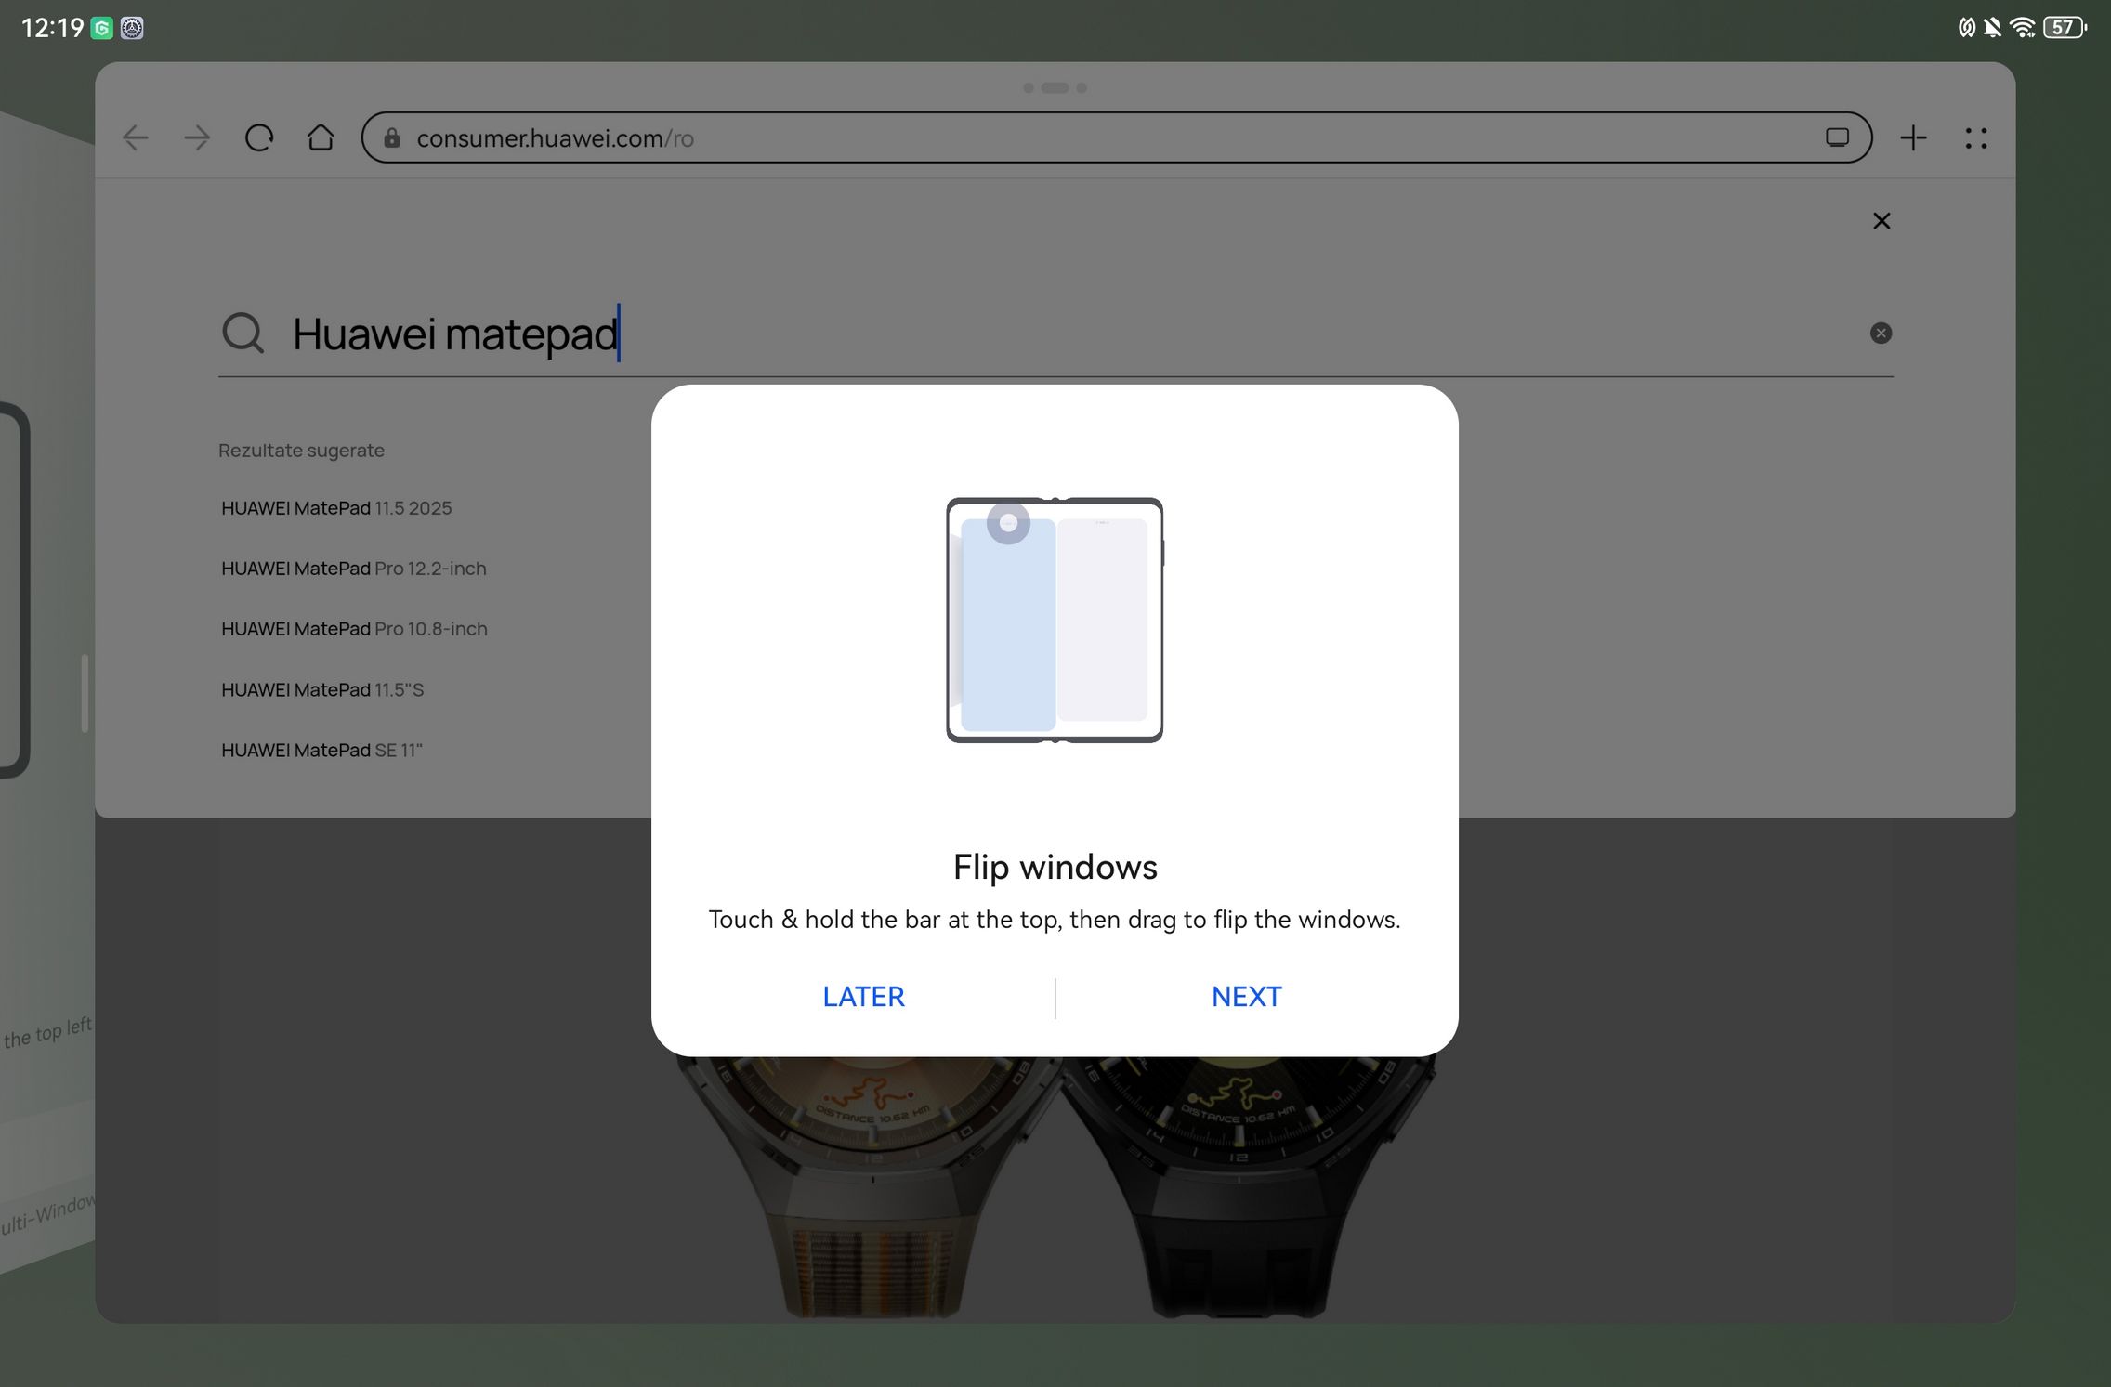Screen dimensions: 2111x1387
Task: Open the four-dot browser menu
Action: (1976, 138)
